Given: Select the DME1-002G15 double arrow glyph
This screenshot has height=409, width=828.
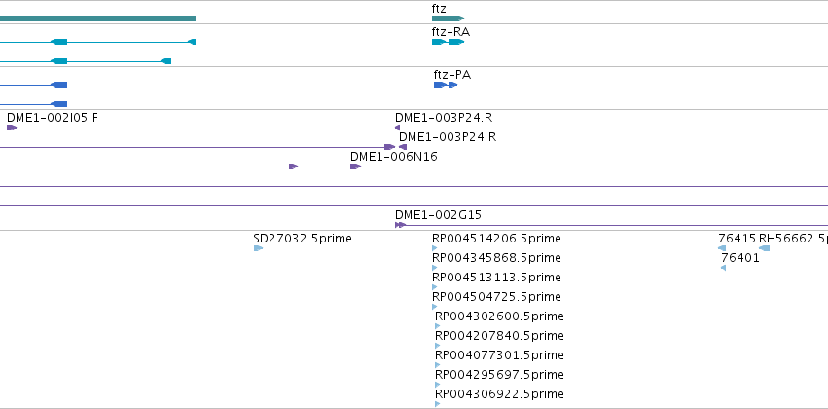Looking at the screenshot, I should point(400,225).
